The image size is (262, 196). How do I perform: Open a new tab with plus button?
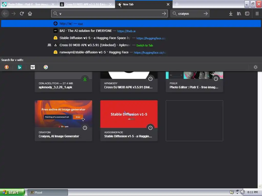(177, 4)
